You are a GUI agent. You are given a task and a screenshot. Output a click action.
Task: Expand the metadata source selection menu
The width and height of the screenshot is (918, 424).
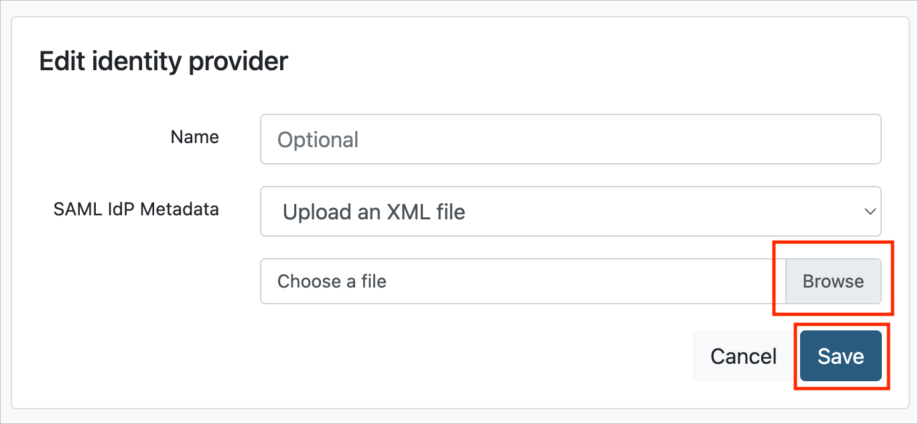[x=571, y=211]
